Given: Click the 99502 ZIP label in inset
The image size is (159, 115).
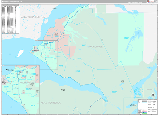Looking at the screenshot, I should (x=6, y=87).
